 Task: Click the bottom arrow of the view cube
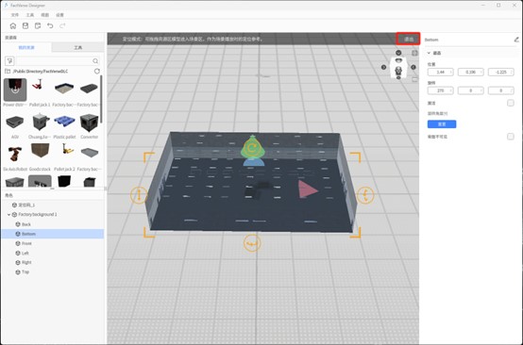(398, 77)
